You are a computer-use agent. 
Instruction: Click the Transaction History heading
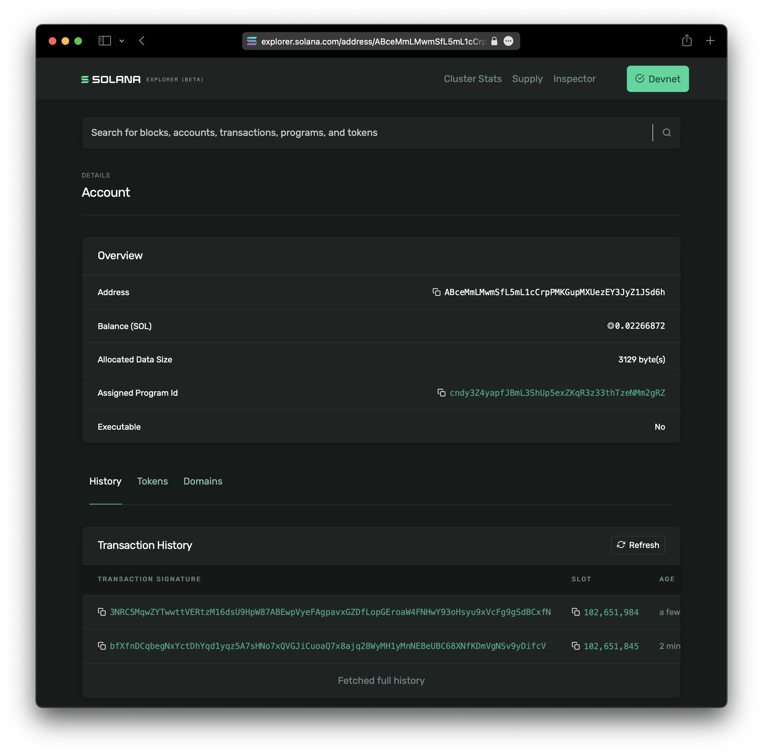coord(144,545)
